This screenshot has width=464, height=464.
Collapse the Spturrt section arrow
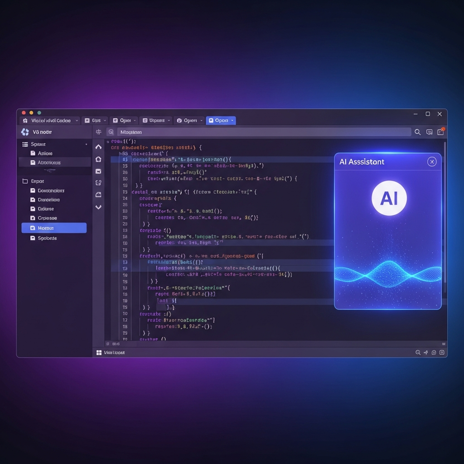(x=87, y=145)
